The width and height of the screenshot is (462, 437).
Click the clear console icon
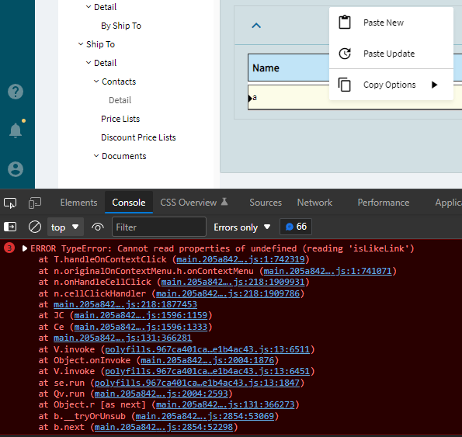35,227
